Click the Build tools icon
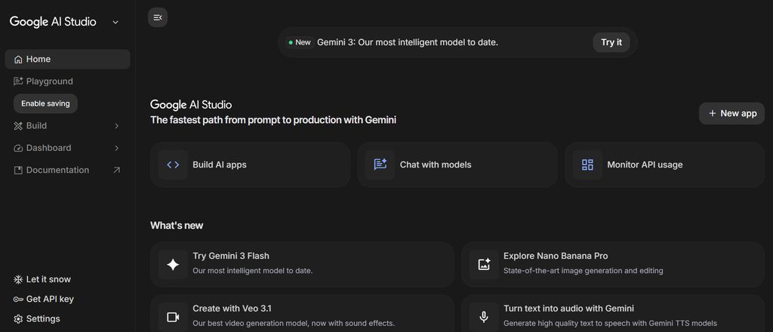The width and height of the screenshot is (773, 332). click(x=18, y=126)
